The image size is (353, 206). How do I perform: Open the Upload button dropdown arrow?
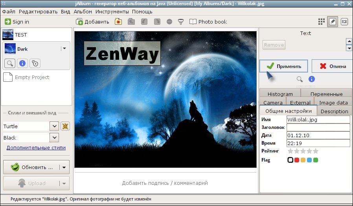[x=64, y=184]
